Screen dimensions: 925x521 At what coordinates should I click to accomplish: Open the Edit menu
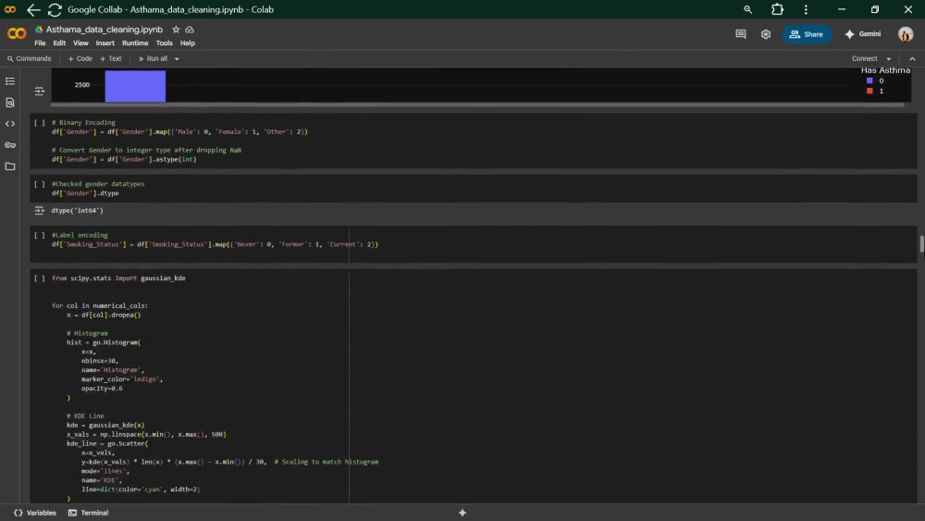click(59, 43)
